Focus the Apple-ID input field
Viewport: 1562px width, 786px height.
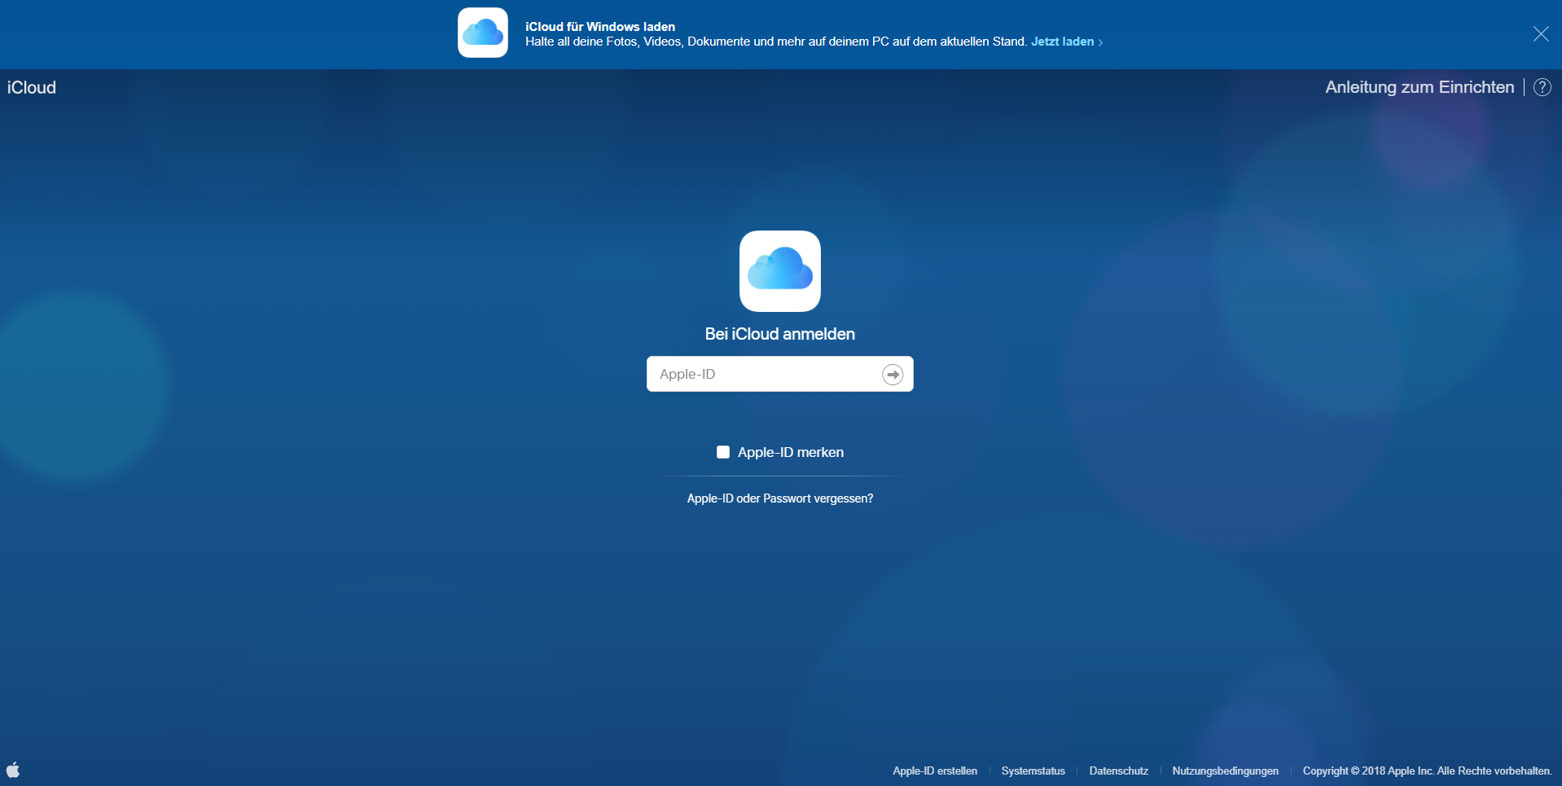click(x=780, y=374)
